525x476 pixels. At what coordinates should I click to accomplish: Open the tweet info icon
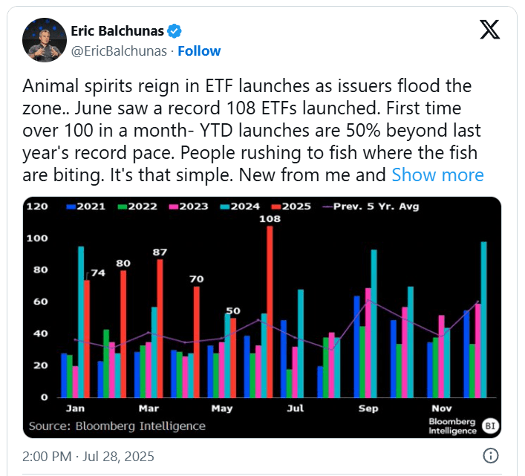pos(491,455)
